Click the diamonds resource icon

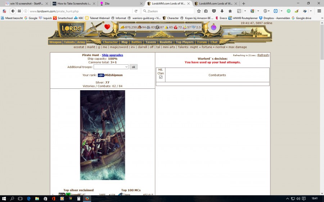193,27
